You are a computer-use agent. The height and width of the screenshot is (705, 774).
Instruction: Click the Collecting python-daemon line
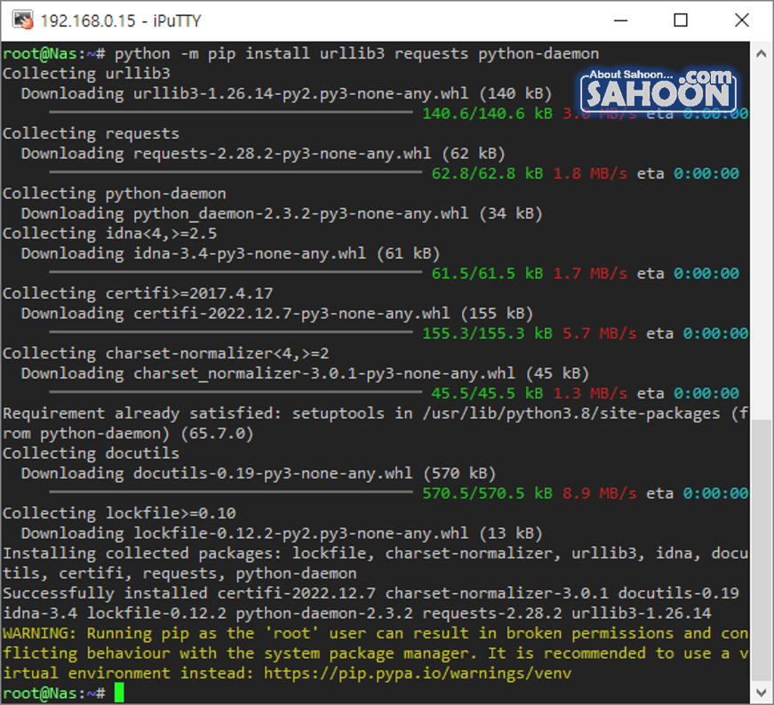(x=115, y=194)
